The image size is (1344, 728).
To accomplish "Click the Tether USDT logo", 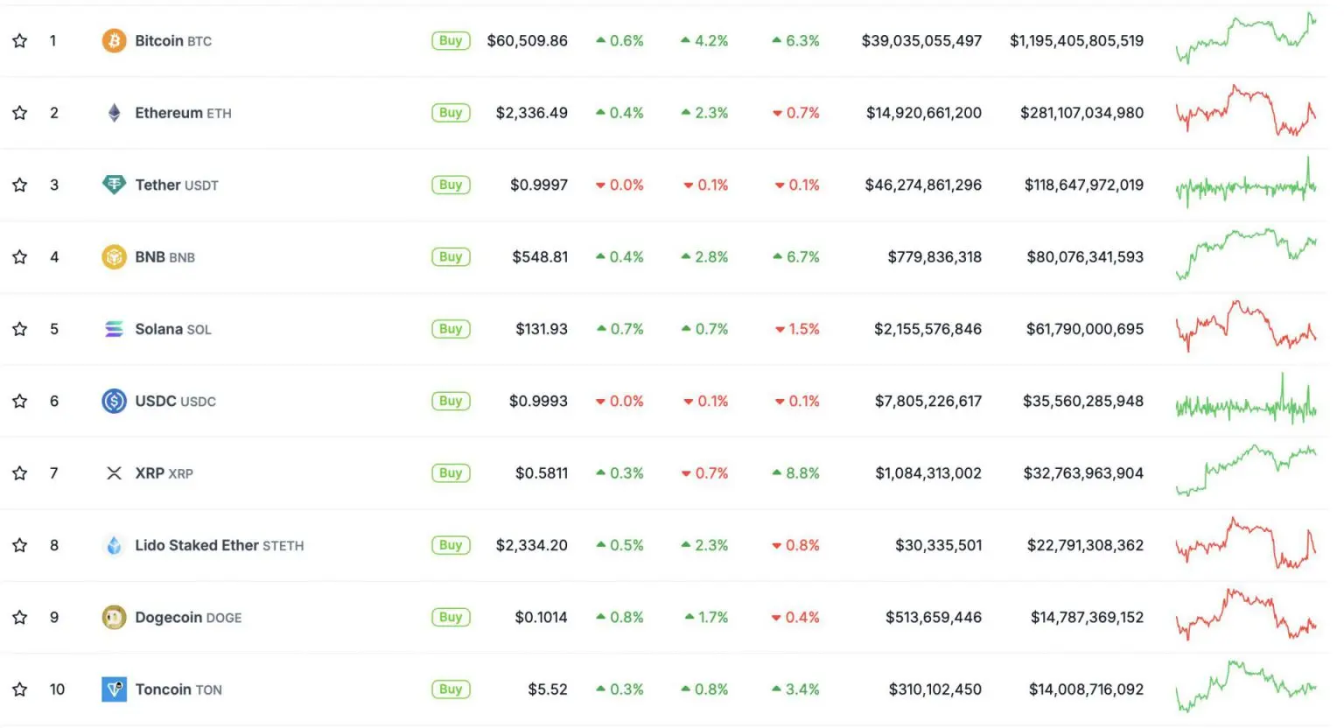I will point(114,185).
